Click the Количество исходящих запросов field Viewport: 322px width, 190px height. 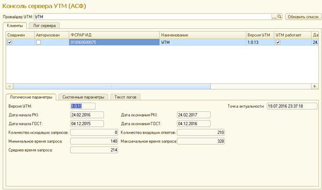point(94,132)
